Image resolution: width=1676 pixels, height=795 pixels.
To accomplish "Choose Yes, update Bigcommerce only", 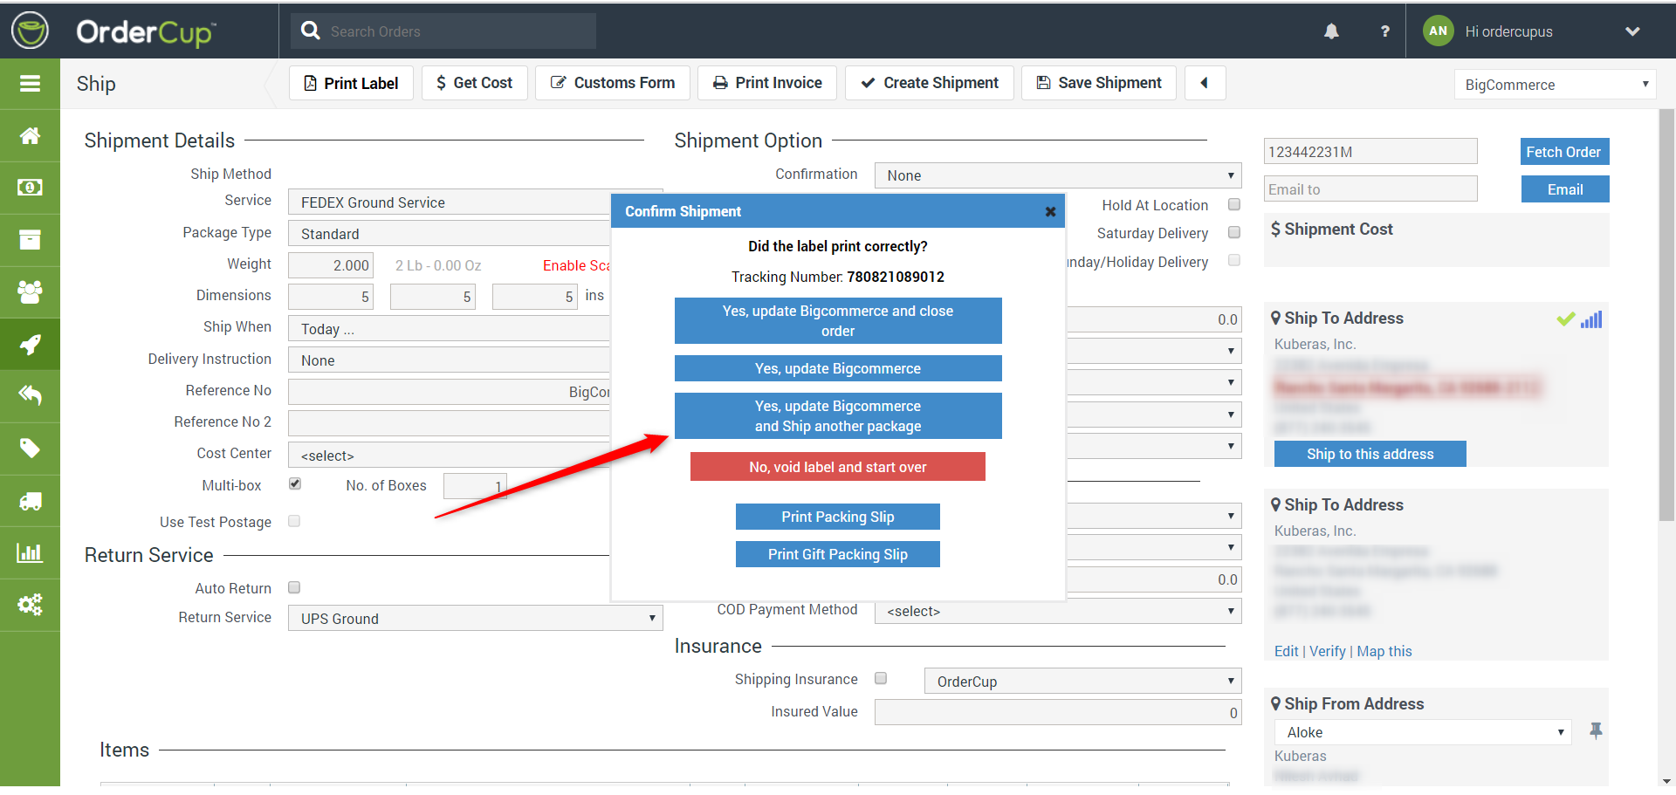I will (838, 368).
